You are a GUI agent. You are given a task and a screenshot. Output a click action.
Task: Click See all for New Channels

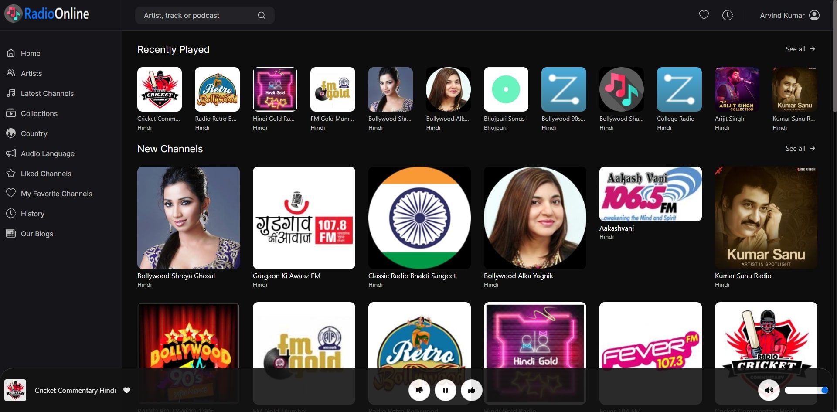pyautogui.click(x=800, y=149)
